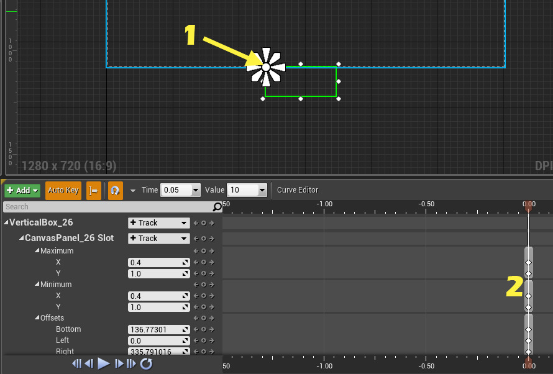The width and height of the screenshot is (553, 374).
Task: Click the orange curve interpolation icon in toolbar
Action: [115, 191]
